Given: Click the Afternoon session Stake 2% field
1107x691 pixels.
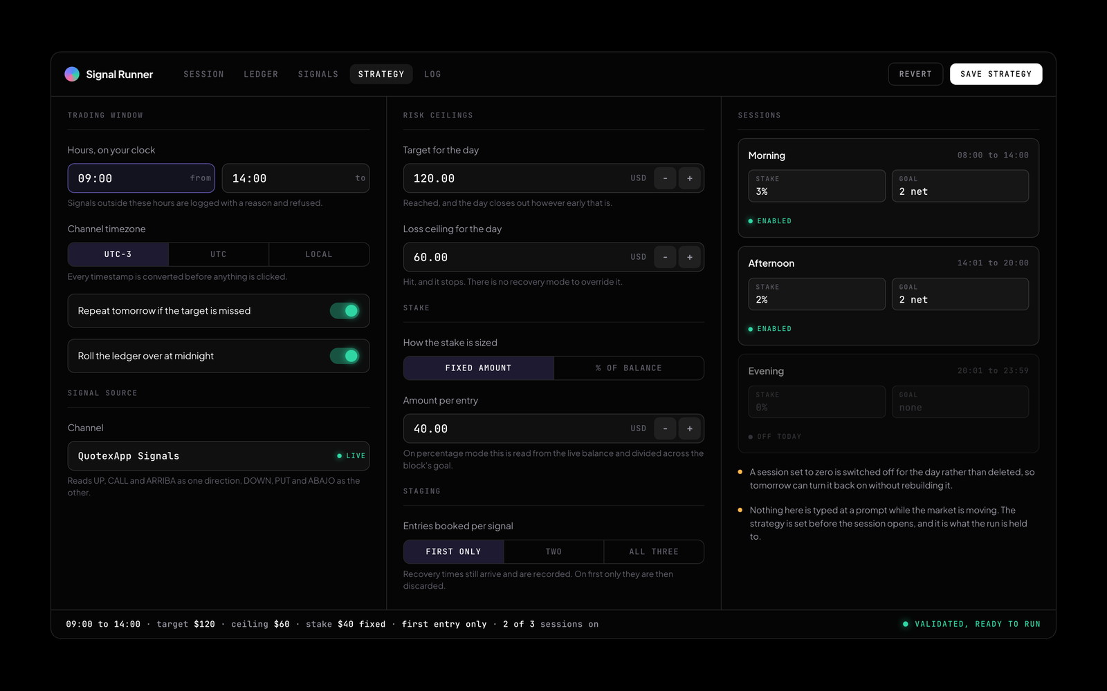Looking at the screenshot, I should 816,294.
